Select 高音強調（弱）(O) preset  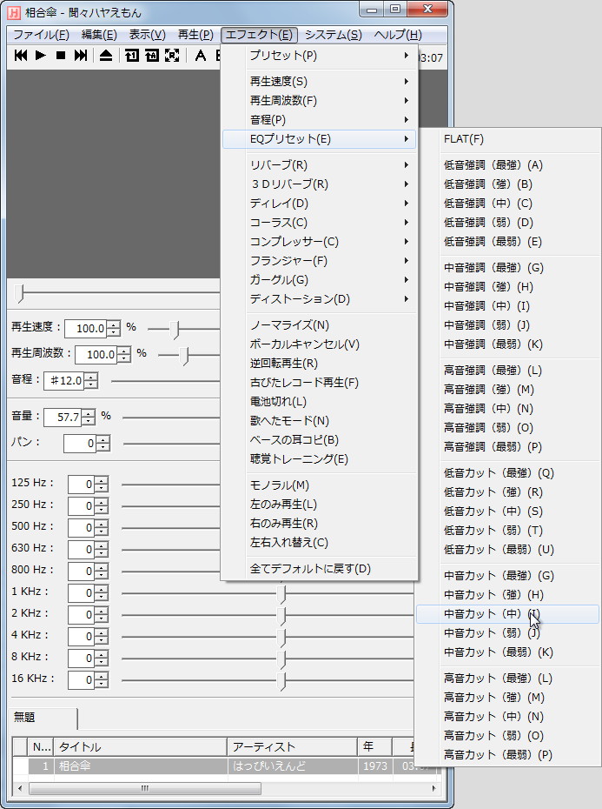coord(507,428)
